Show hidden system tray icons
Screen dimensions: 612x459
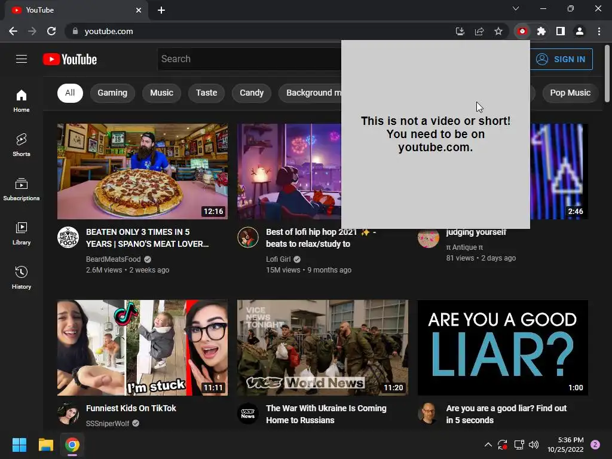(488, 445)
